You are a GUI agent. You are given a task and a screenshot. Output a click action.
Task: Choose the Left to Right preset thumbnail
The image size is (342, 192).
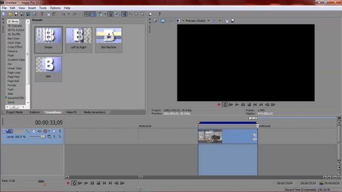pos(79,40)
